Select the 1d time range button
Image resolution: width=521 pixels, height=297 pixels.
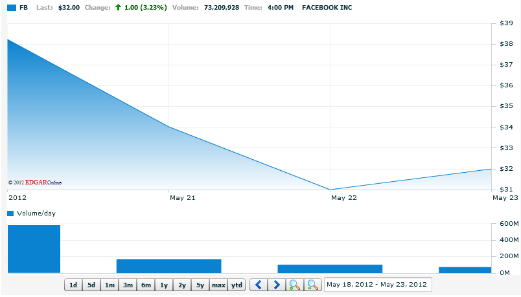point(73,285)
